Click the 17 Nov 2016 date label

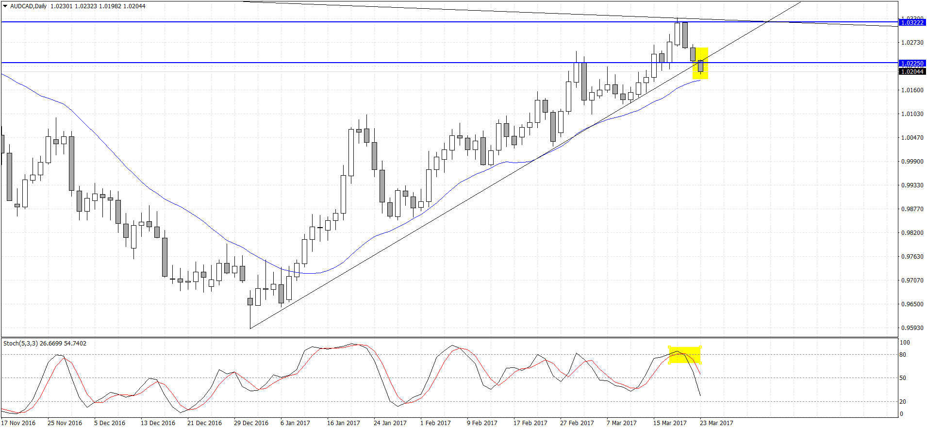[18, 423]
